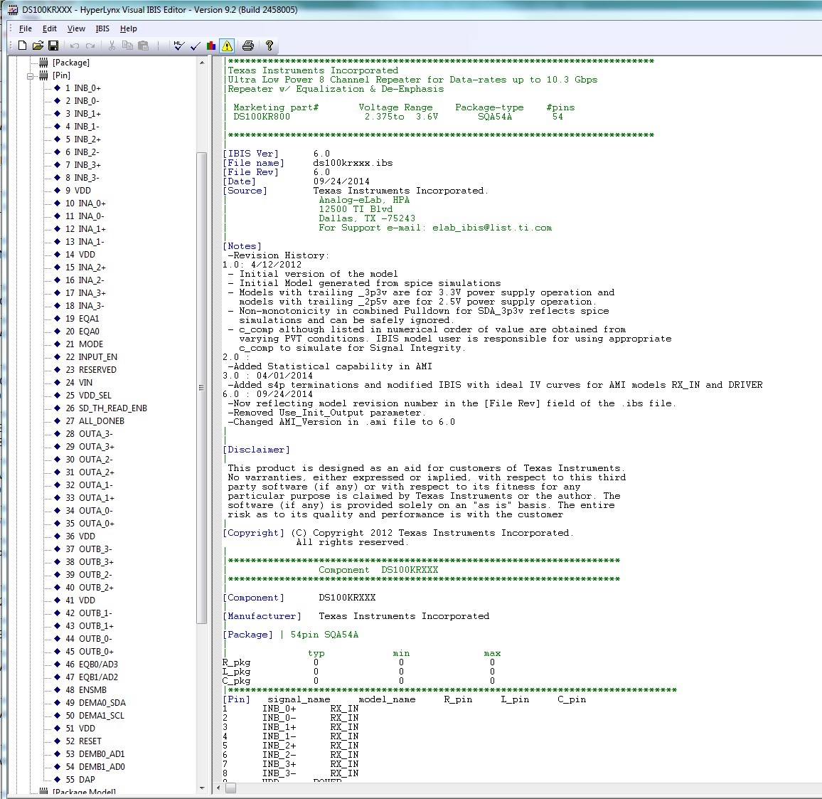Viewport: 822px width, 799px height.
Task: Collapse the [Pin] tree node
Action: tap(31, 76)
